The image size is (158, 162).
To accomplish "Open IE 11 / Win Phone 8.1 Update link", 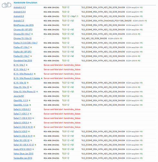I will tap(27, 78).
